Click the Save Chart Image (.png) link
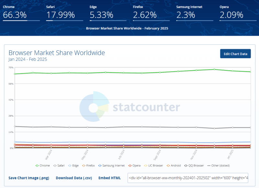 (x=29, y=178)
